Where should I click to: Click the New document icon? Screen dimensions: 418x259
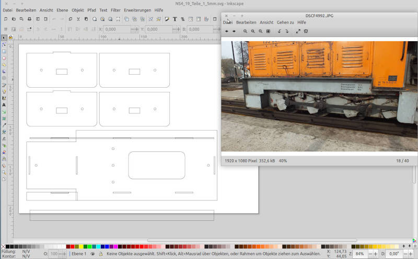point(6,19)
